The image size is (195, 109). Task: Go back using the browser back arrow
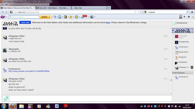(x=3, y=12)
